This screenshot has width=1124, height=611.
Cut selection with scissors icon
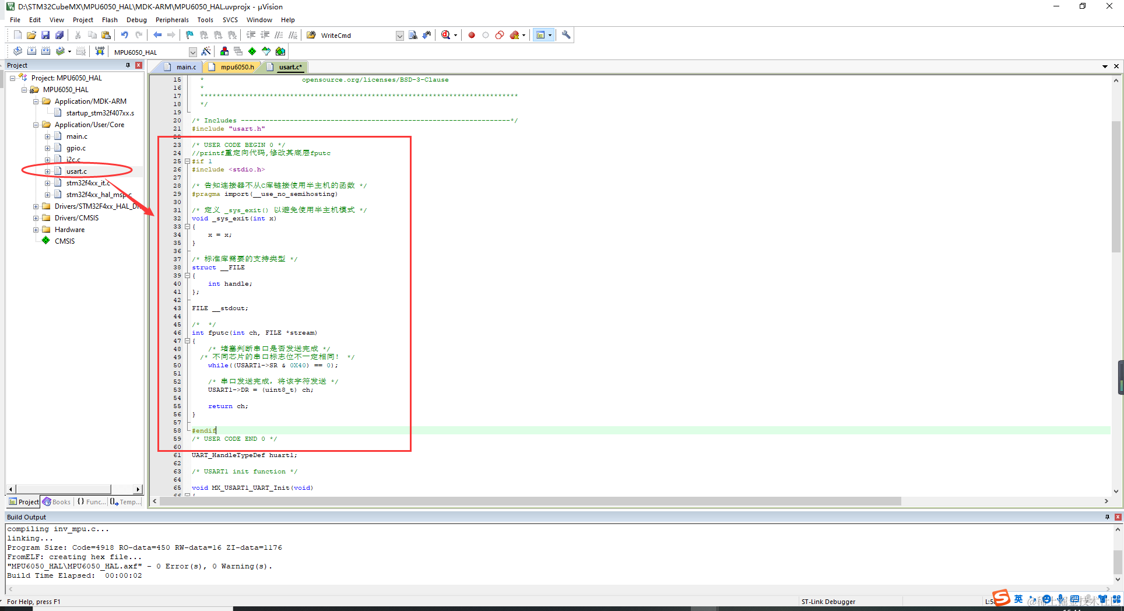coord(78,35)
